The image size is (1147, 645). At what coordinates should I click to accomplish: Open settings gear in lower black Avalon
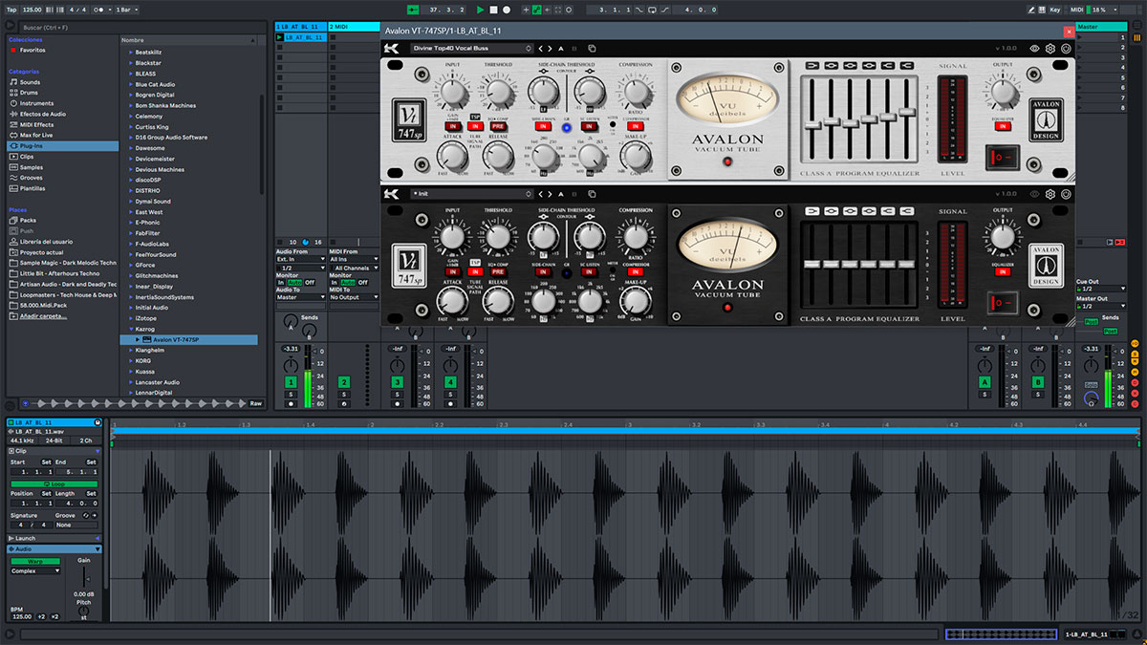click(1050, 194)
